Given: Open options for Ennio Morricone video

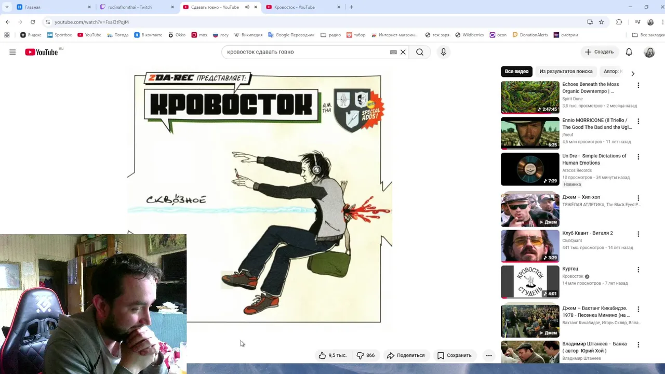Looking at the screenshot, I should tap(639, 121).
